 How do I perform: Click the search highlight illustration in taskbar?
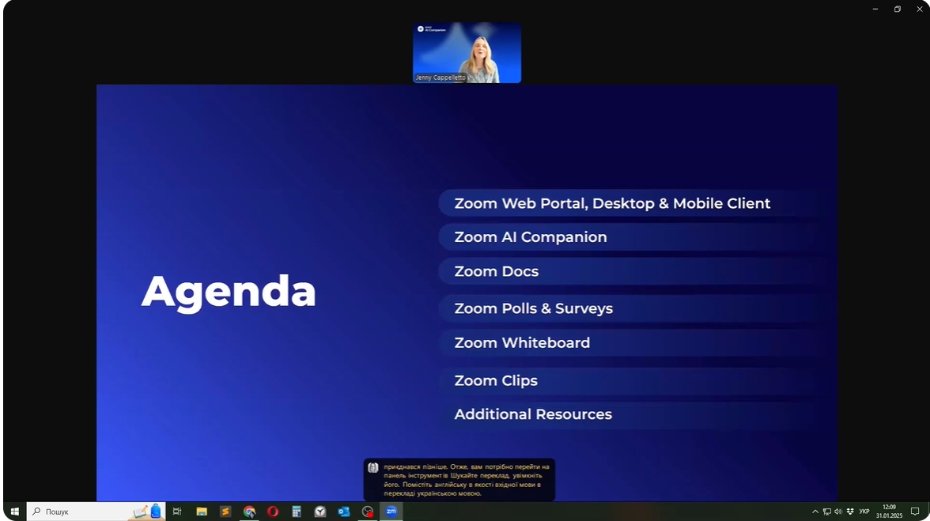coord(147,512)
